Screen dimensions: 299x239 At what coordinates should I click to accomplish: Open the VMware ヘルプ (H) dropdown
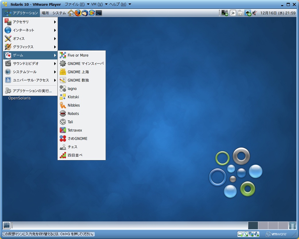[120, 4]
